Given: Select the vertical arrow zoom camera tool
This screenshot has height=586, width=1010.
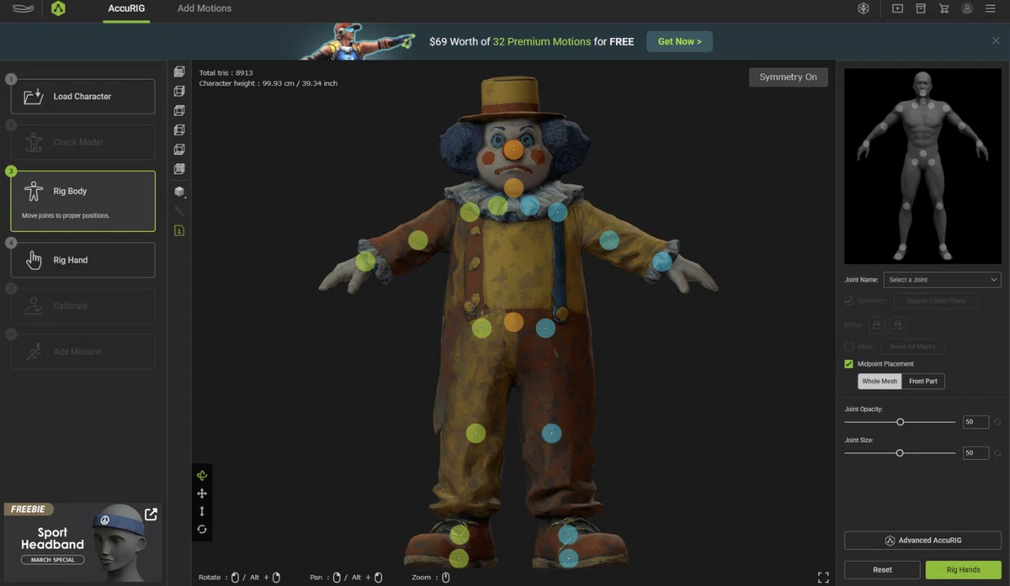Looking at the screenshot, I should click(202, 511).
